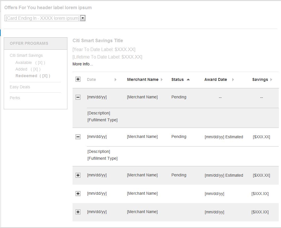Click the More Info link
This screenshot has width=281, height=228.
(x=83, y=64)
